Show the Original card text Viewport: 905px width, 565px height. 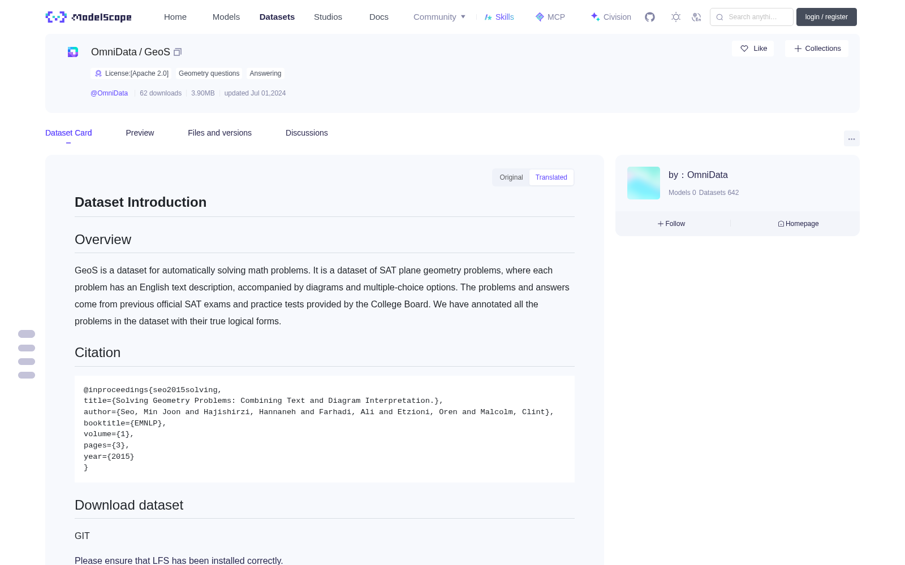511,177
